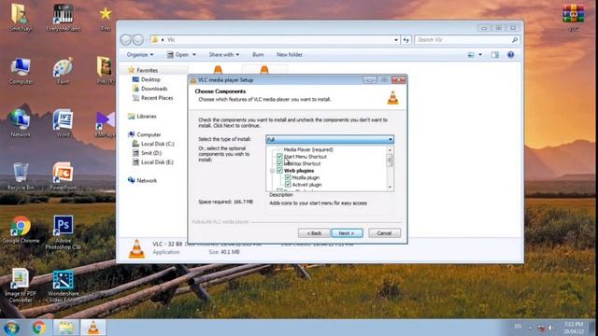Click the Next button in VLC Setup
This screenshot has height=336, width=598.
[347, 233]
